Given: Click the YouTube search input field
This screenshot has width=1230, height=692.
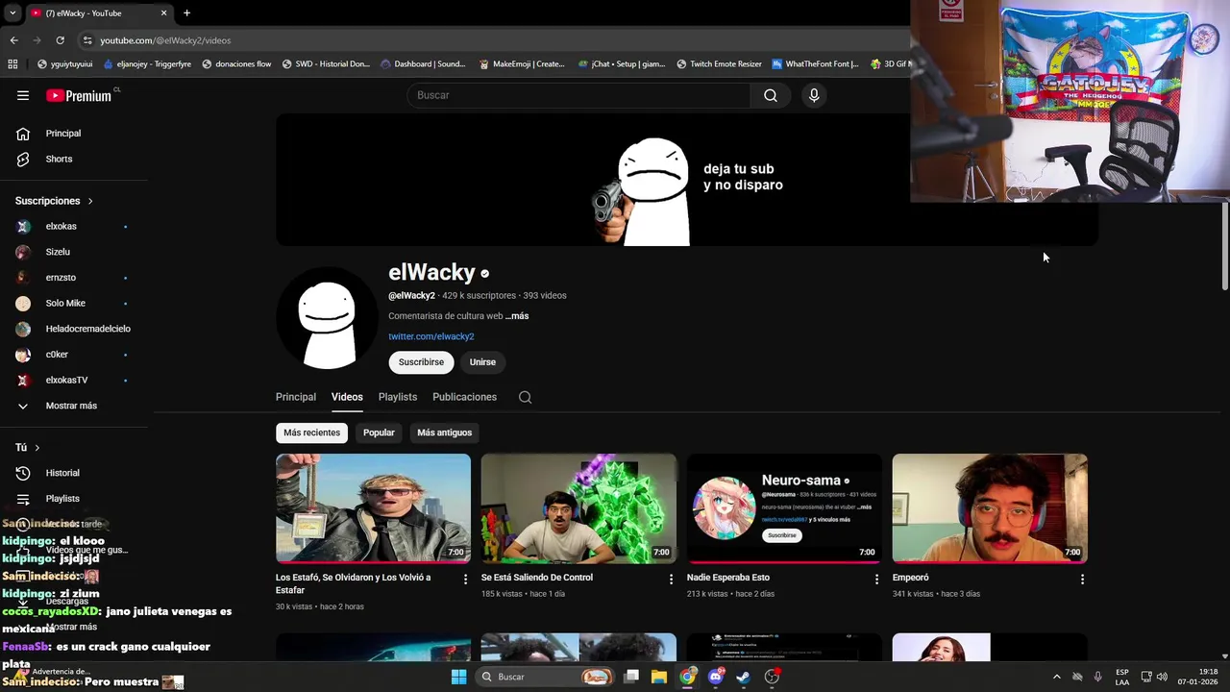Looking at the screenshot, I should (578, 95).
